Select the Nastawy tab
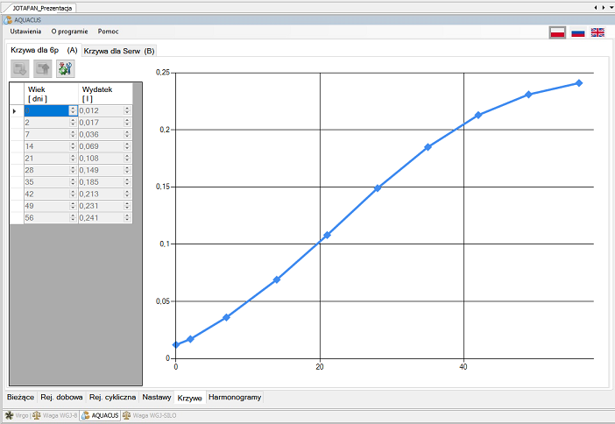This screenshot has width=615, height=424. (x=157, y=397)
